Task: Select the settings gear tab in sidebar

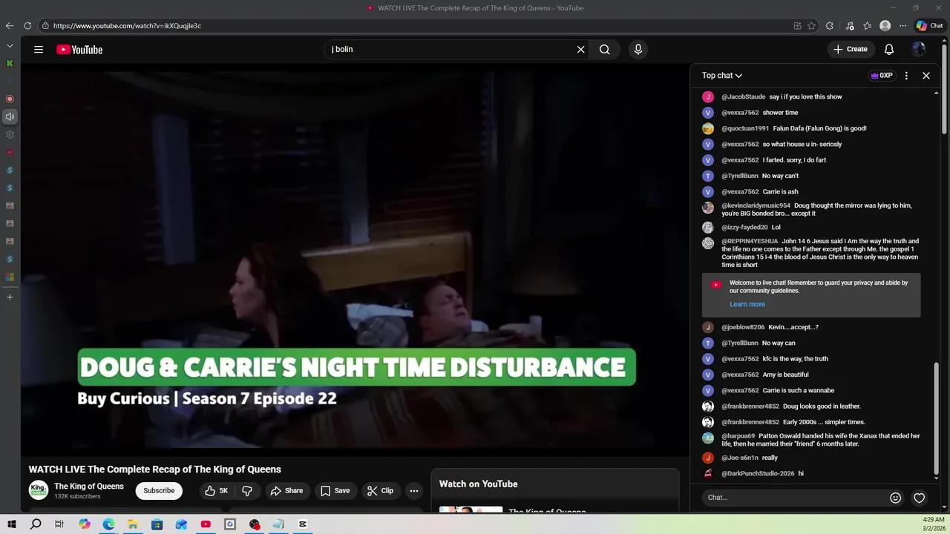Action: coord(10,135)
